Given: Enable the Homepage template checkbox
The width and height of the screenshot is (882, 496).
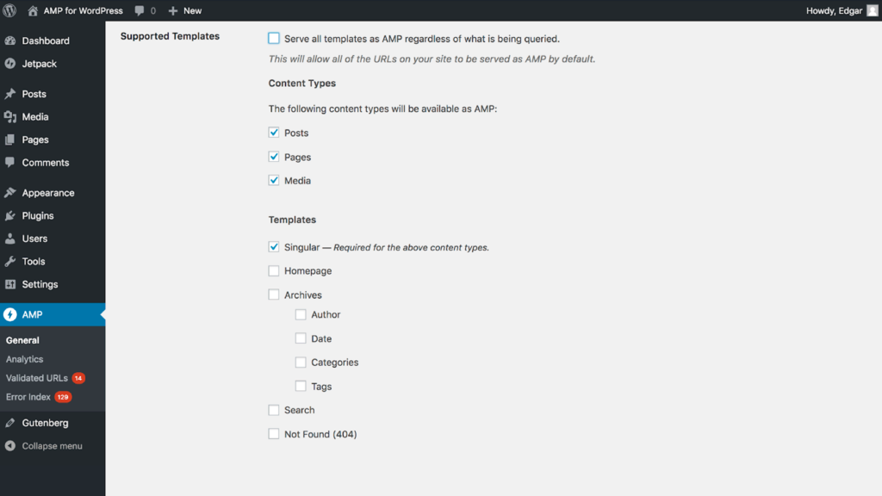Looking at the screenshot, I should (x=274, y=270).
